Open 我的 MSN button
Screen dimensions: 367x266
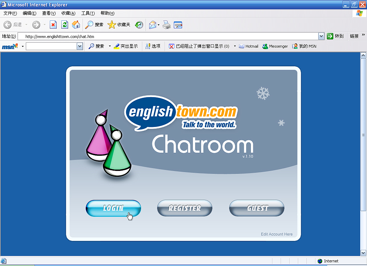304,46
